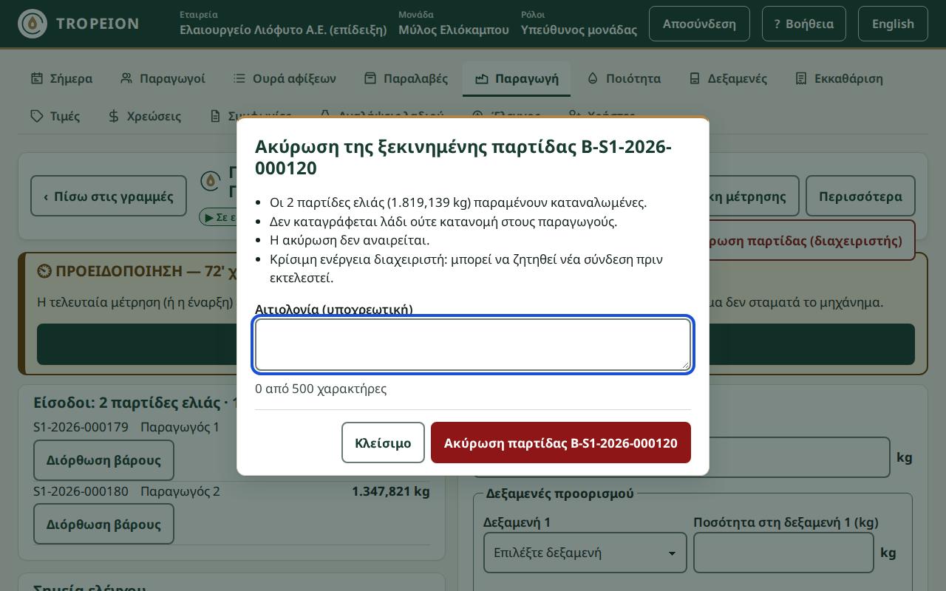Screen dimensions: 946x591
Task: Click the unit name Μύλος Ελιόκαμπου
Action: [454, 30]
